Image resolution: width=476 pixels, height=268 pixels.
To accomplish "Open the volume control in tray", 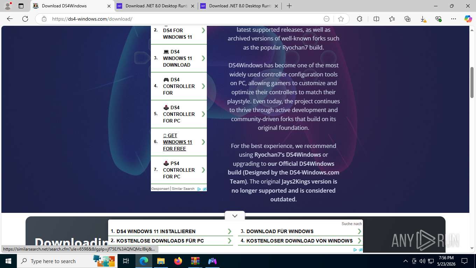I will (422, 261).
